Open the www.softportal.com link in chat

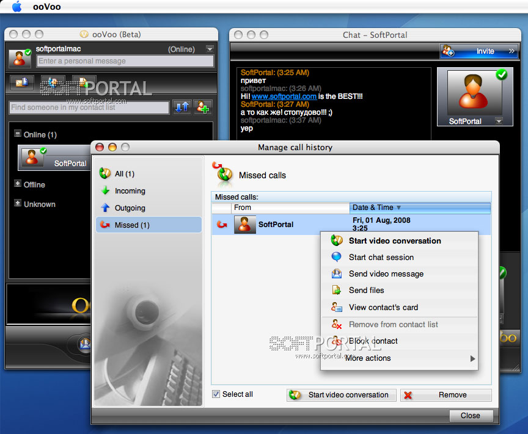click(x=284, y=96)
